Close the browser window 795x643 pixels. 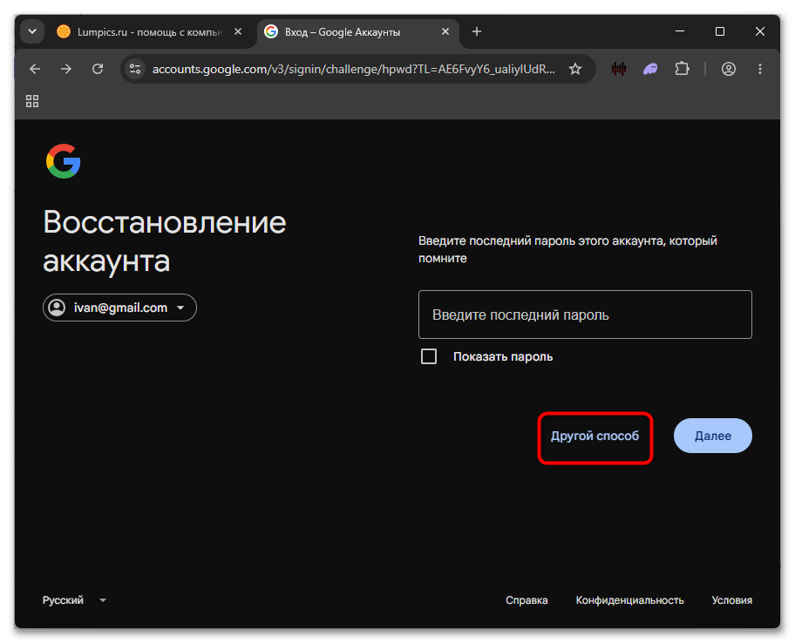(760, 31)
